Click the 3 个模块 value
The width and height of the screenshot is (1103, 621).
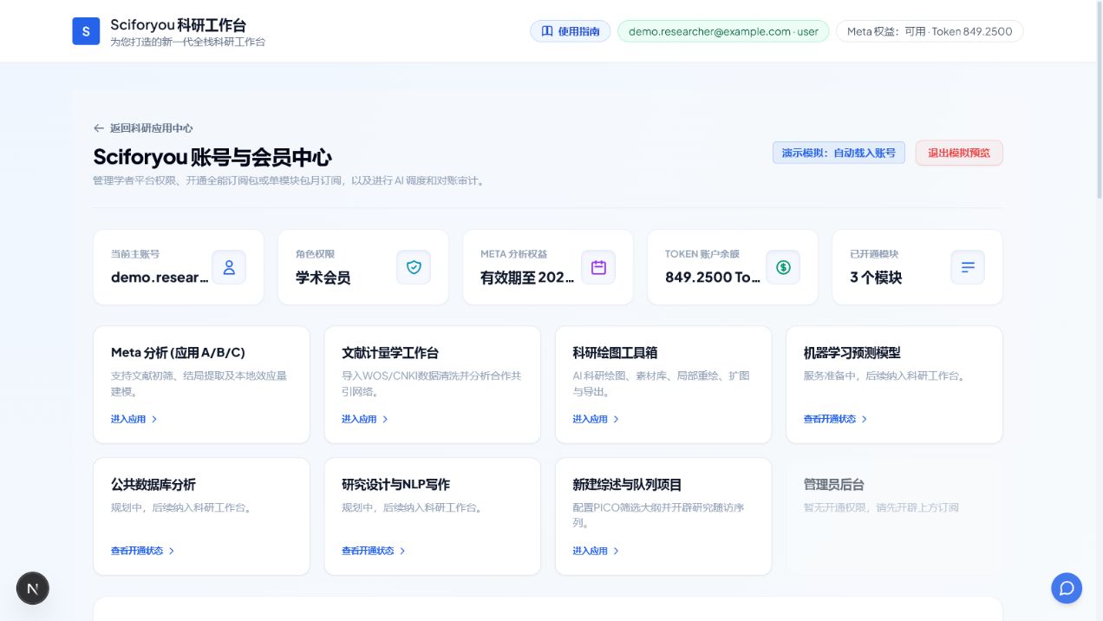pos(876,278)
